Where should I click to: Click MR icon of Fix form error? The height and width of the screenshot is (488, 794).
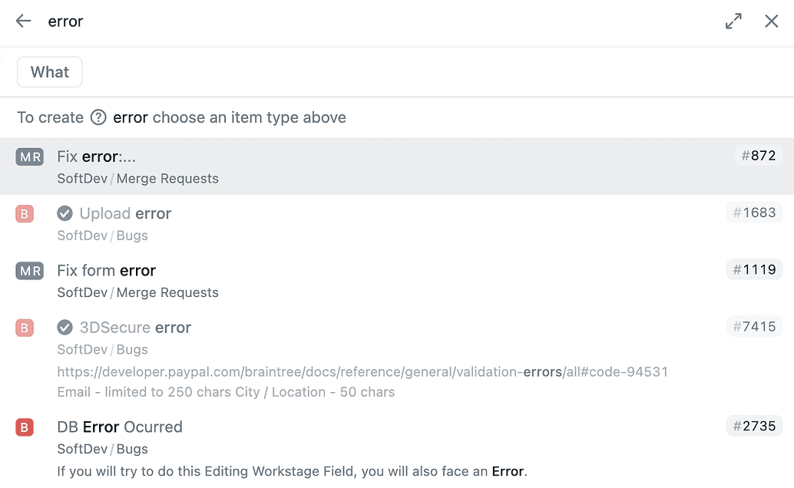[x=31, y=271]
